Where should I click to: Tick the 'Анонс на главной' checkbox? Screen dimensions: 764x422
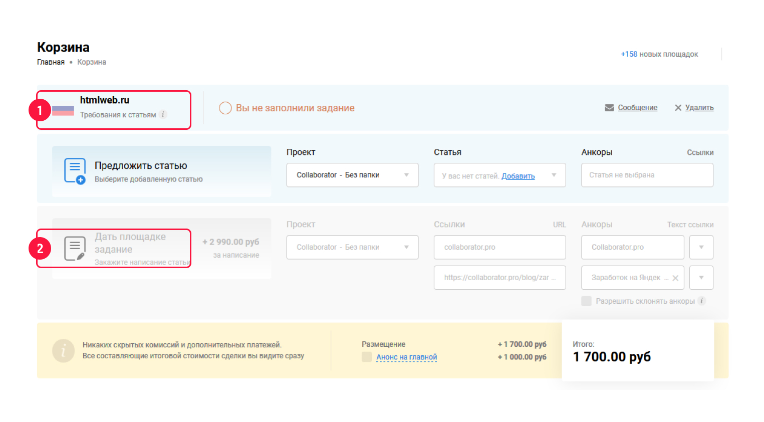pos(367,357)
